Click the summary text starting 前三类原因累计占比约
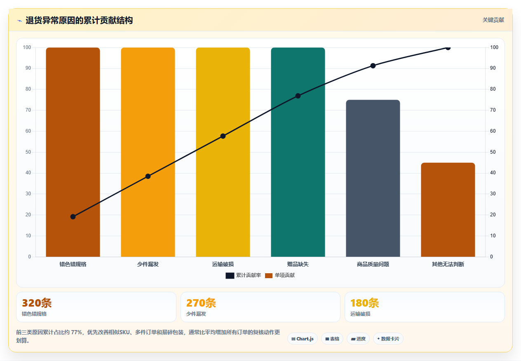 click(x=148, y=336)
